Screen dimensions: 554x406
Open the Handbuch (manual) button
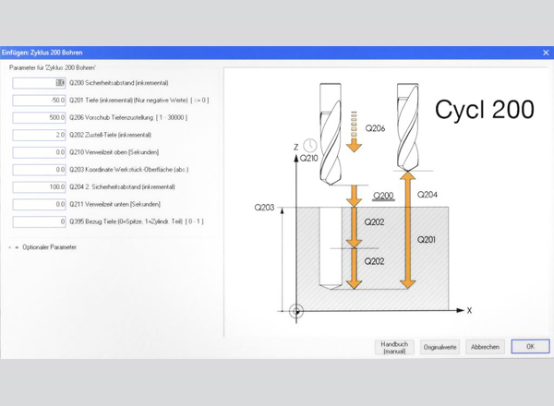tap(394, 347)
